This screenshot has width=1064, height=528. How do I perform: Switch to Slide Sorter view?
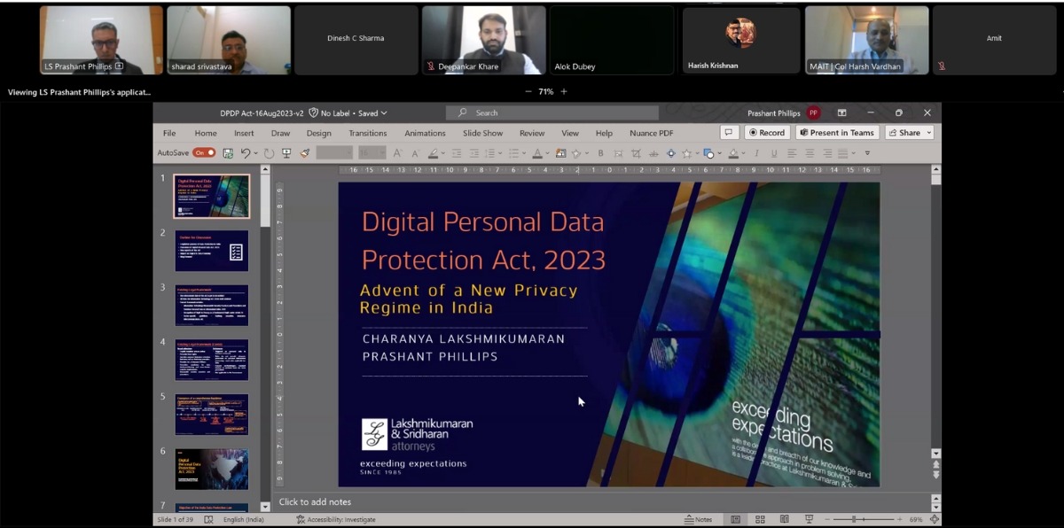760,519
